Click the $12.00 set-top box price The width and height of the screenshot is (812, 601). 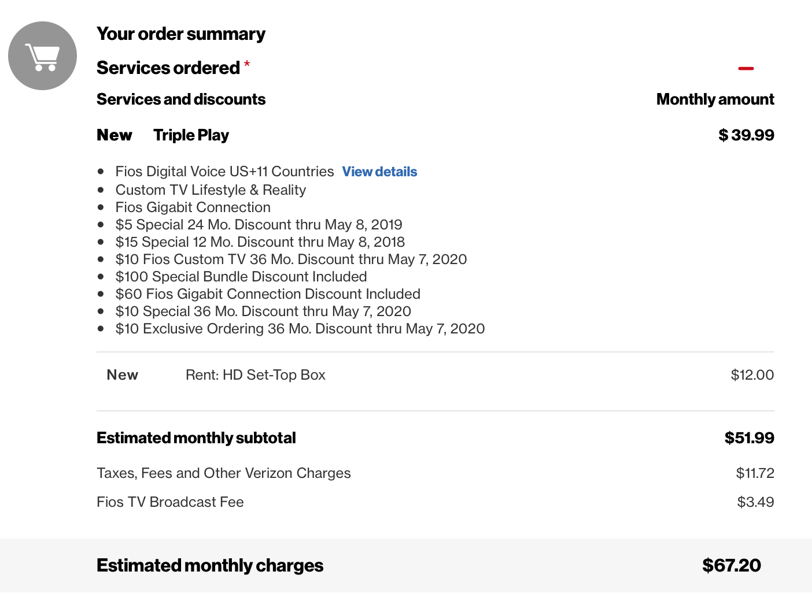pos(752,375)
